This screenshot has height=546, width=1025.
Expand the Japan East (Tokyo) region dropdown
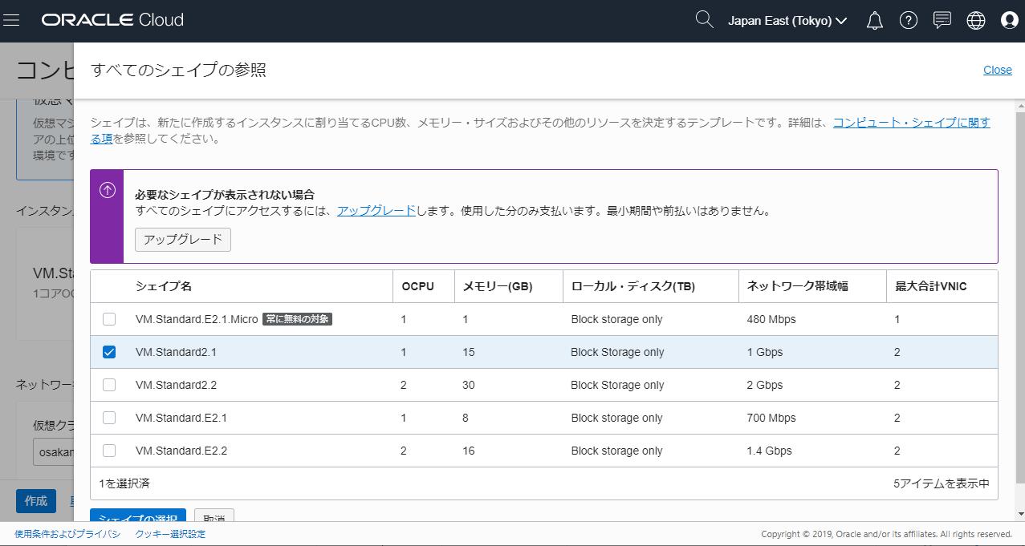[787, 21]
